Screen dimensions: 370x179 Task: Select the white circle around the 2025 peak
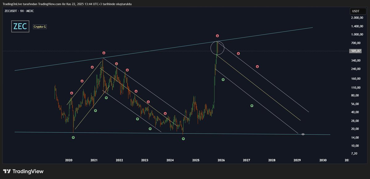click(x=217, y=48)
